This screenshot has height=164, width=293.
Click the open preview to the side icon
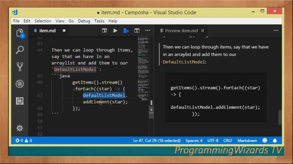tap(104, 31)
